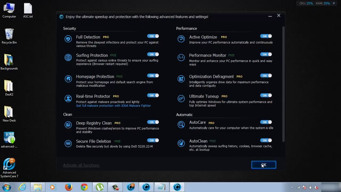341x192 pixels.
Task: Click the Secure File Deletion icon
Action: tap(68, 143)
